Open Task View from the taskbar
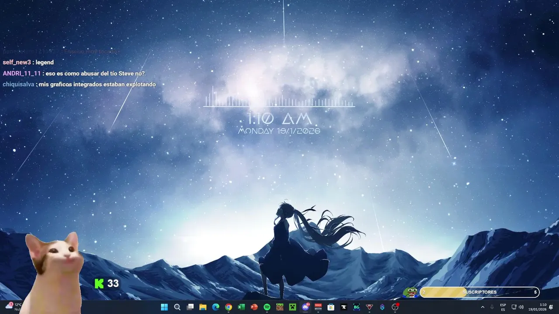 tap(190, 307)
